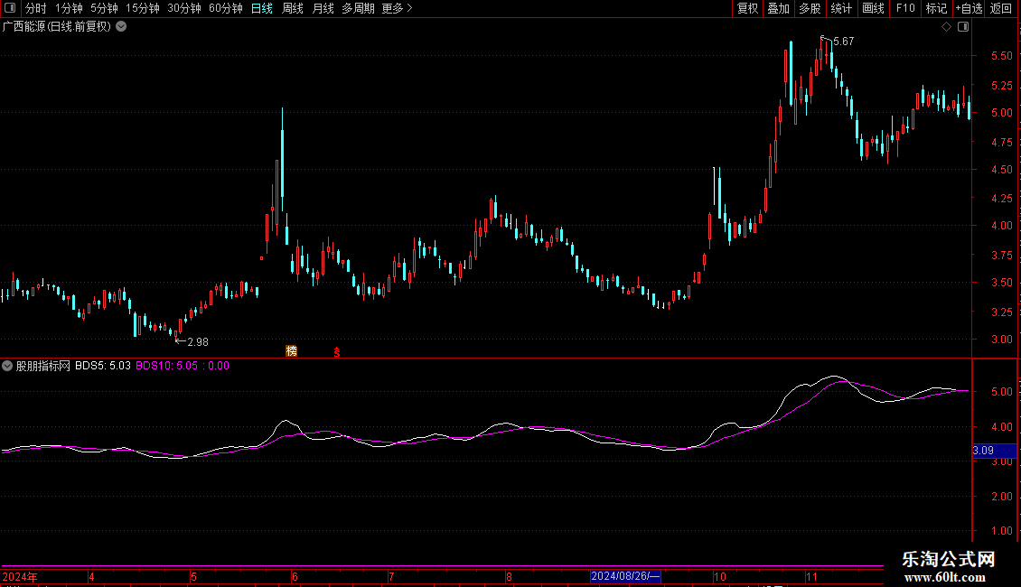The image size is (1021, 587).
Task: Click the BDS10: 5.05 indicator value
Action: pyautogui.click(x=166, y=366)
